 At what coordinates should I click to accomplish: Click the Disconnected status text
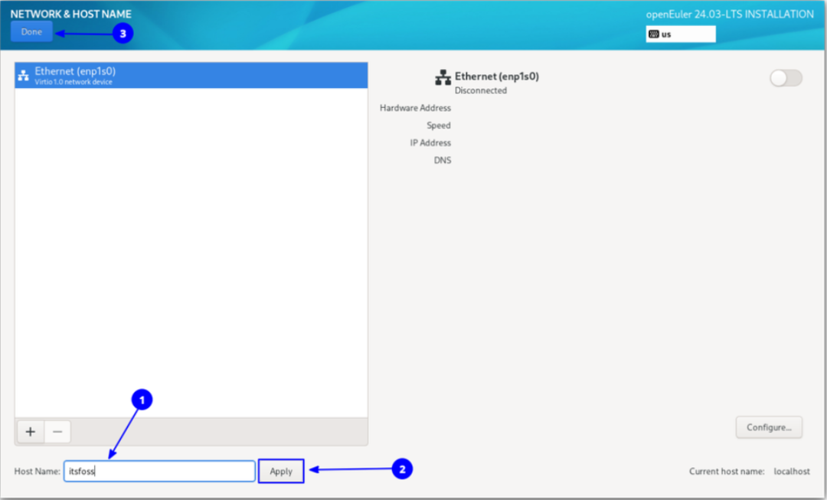[x=480, y=90]
